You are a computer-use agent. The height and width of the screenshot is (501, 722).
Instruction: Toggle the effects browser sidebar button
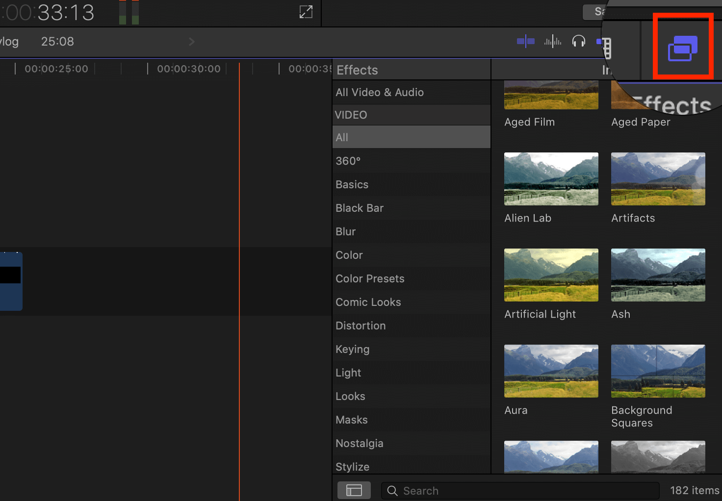354,490
